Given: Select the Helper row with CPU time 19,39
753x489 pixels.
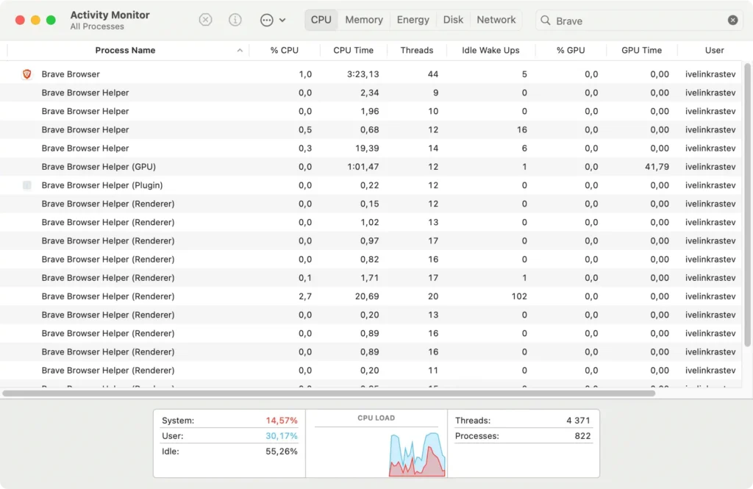Looking at the screenshot, I should (371, 148).
